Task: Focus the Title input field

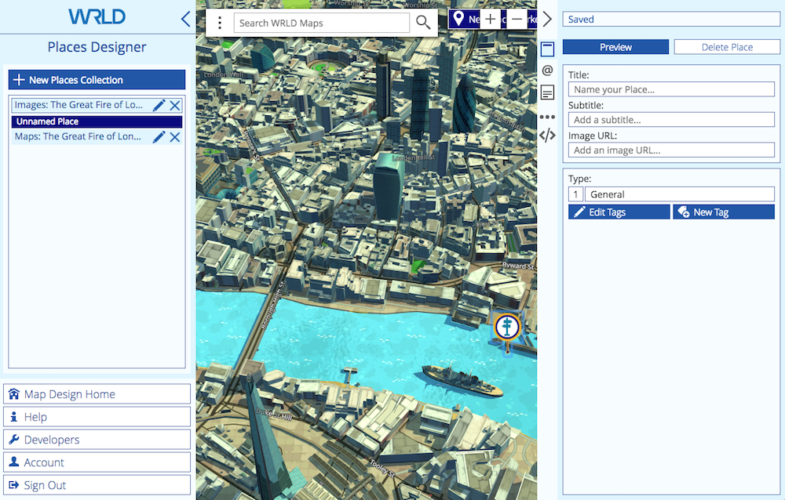Action: [x=671, y=89]
